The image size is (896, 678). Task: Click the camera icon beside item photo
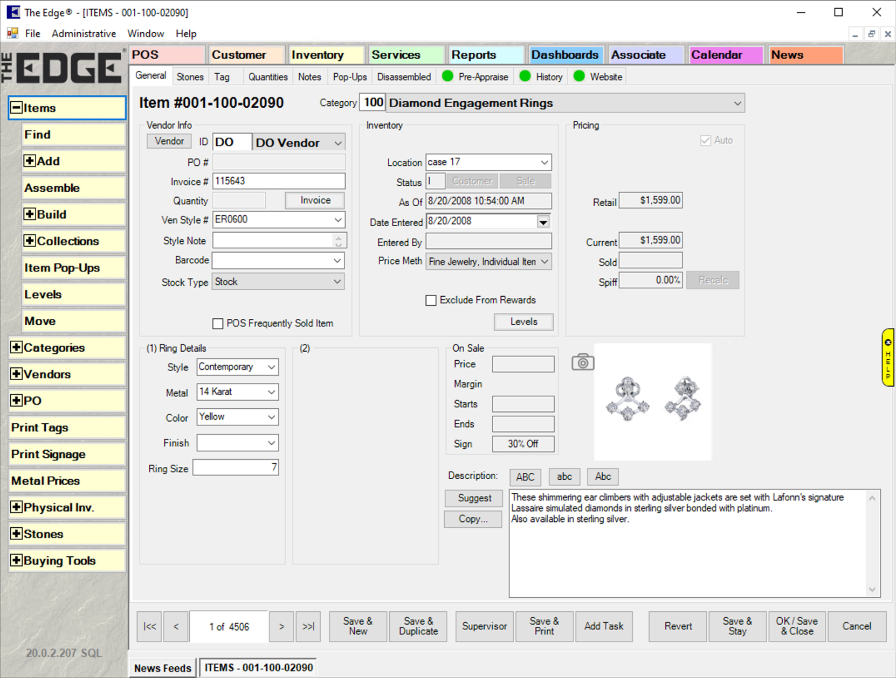coord(582,362)
